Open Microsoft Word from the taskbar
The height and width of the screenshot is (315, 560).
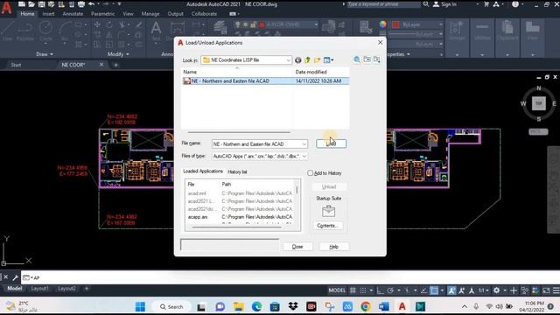coord(384,306)
